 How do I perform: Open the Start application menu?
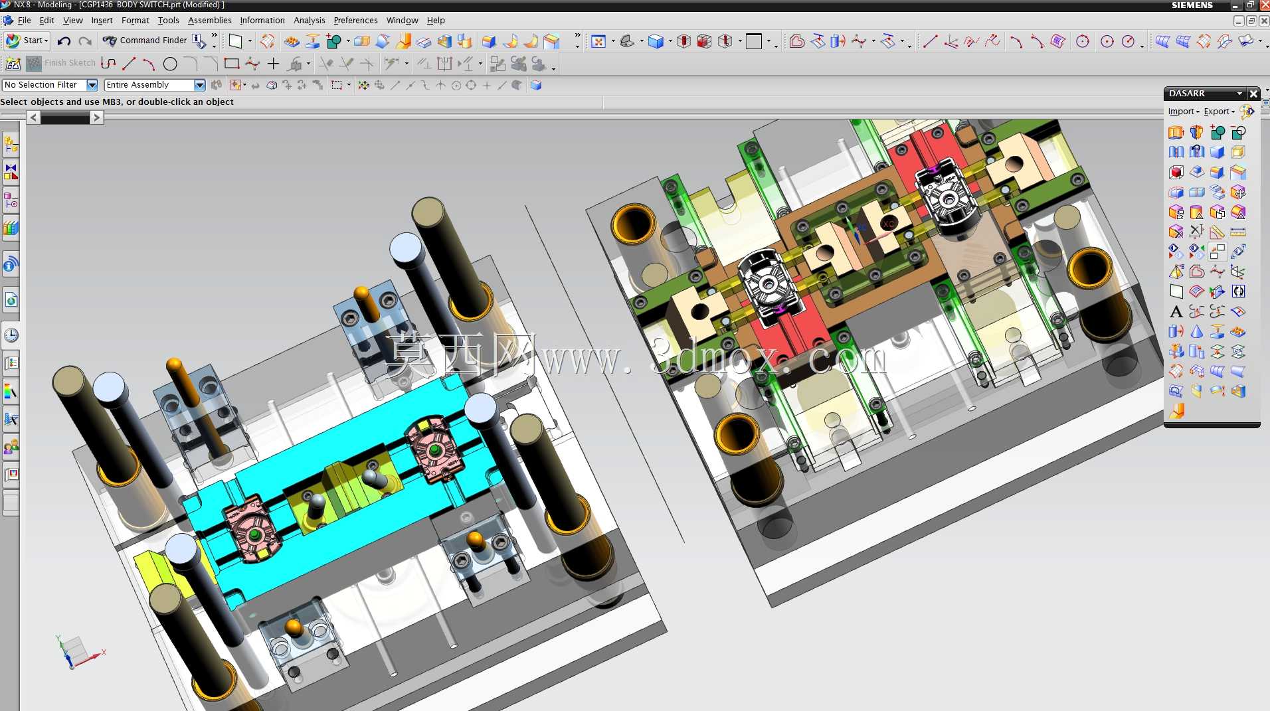[x=27, y=40]
